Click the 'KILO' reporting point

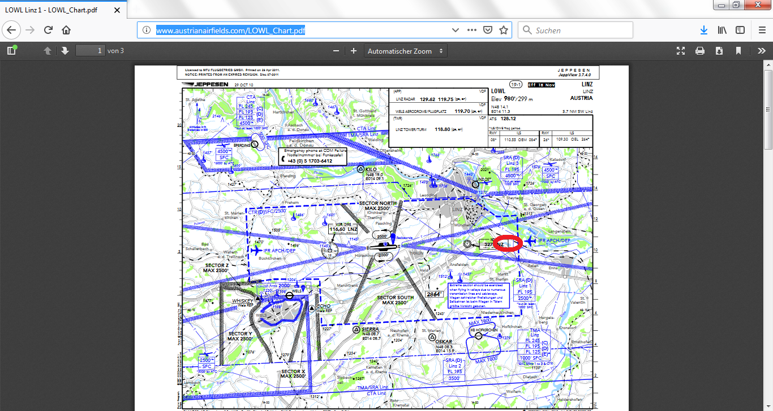tap(371, 169)
